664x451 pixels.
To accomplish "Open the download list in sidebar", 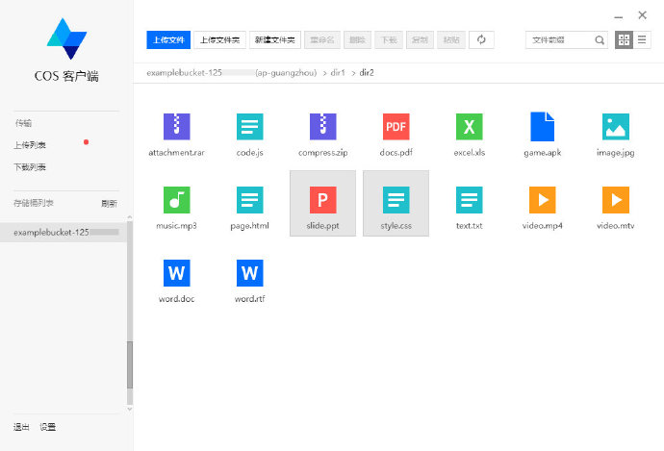I will point(30,167).
